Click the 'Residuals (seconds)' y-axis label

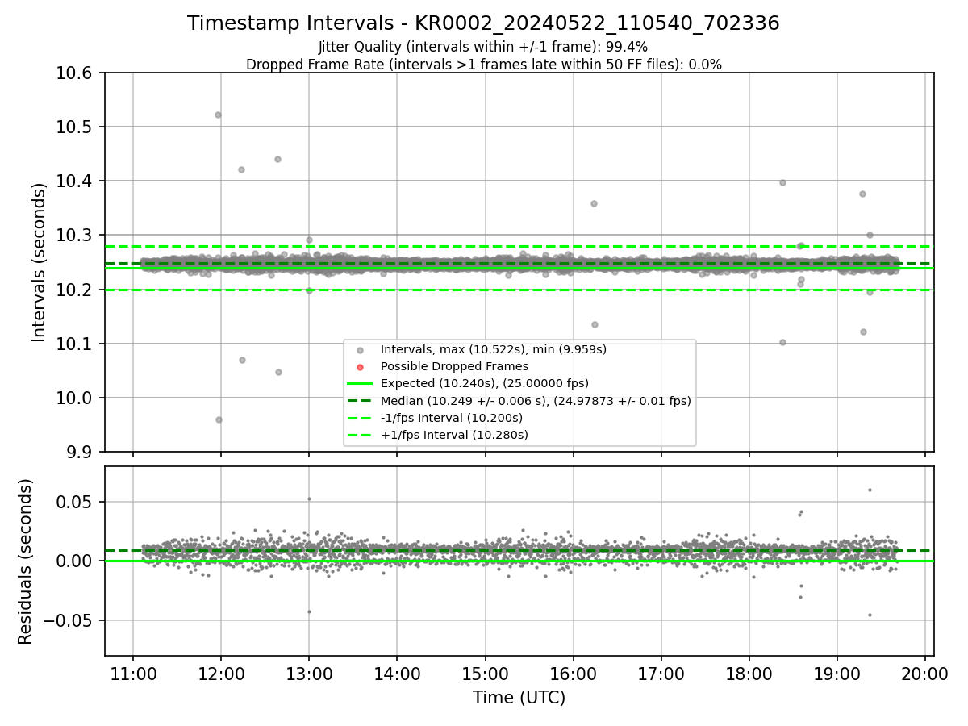[x=25, y=561]
